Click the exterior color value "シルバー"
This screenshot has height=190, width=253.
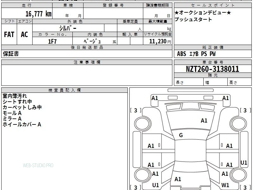click(x=68, y=28)
